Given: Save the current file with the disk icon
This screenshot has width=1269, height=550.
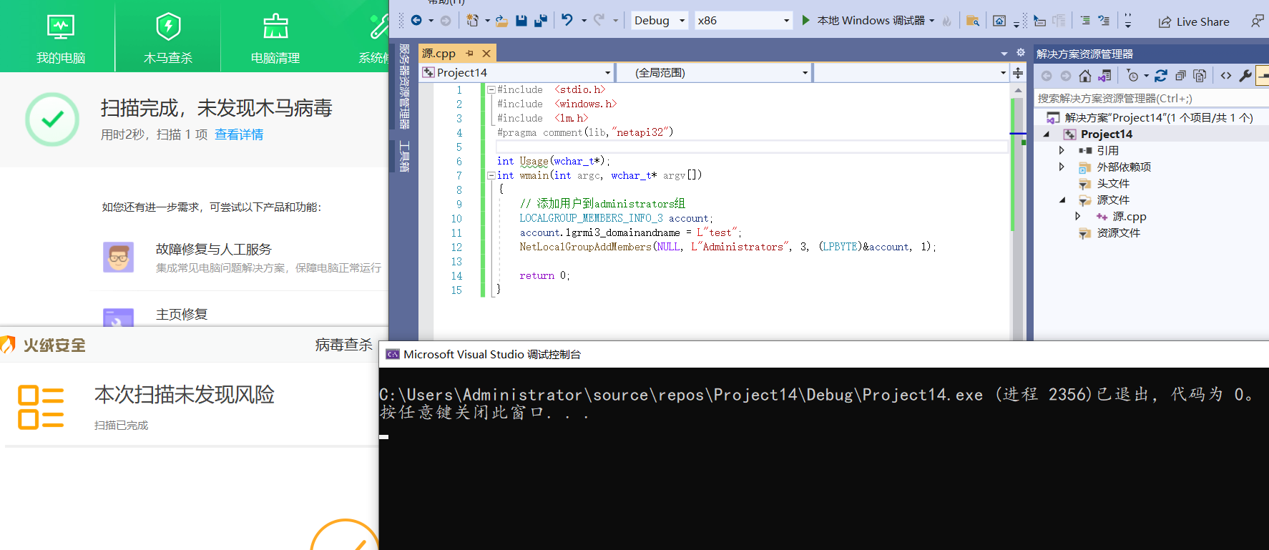Looking at the screenshot, I should tap(521, 21).
